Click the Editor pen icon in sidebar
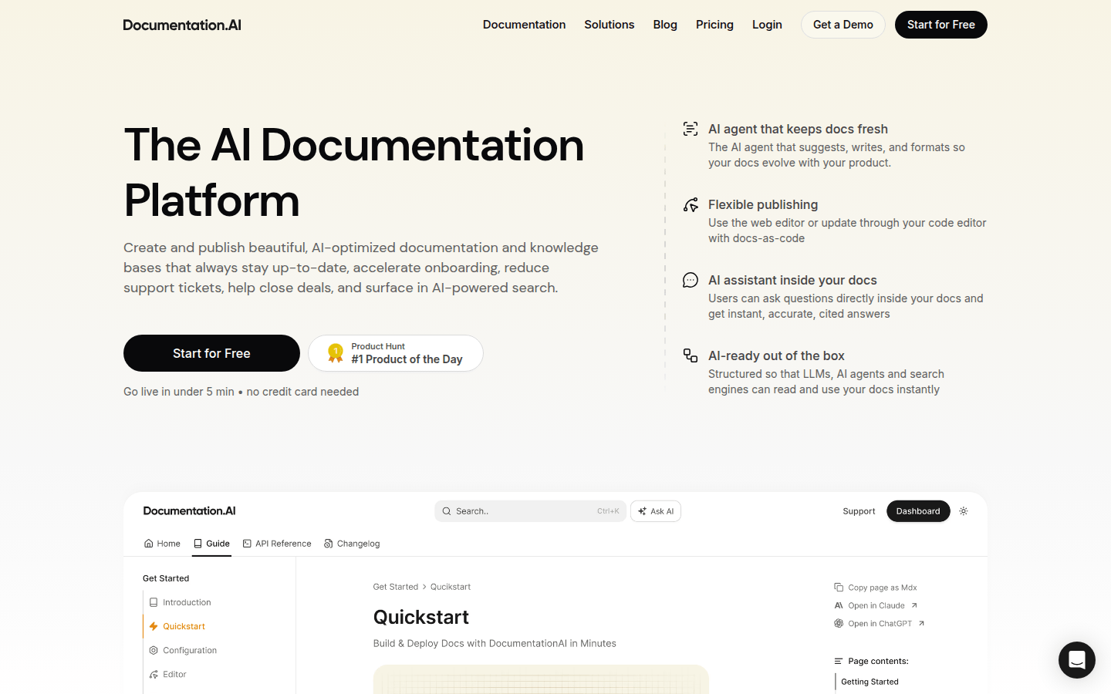The image size is (1111, 694). [x=154, y=674]
